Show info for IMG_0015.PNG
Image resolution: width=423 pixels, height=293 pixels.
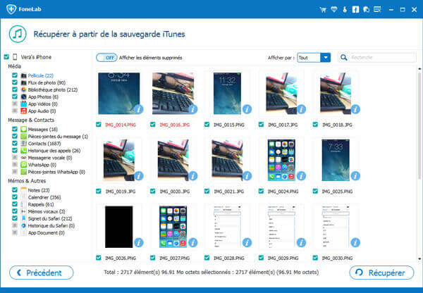[247, 109]
